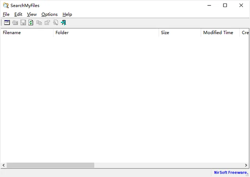Screen dimensions: 250x177
Task: Click the Exit door toolbar icon
Action: click(63, 23)
